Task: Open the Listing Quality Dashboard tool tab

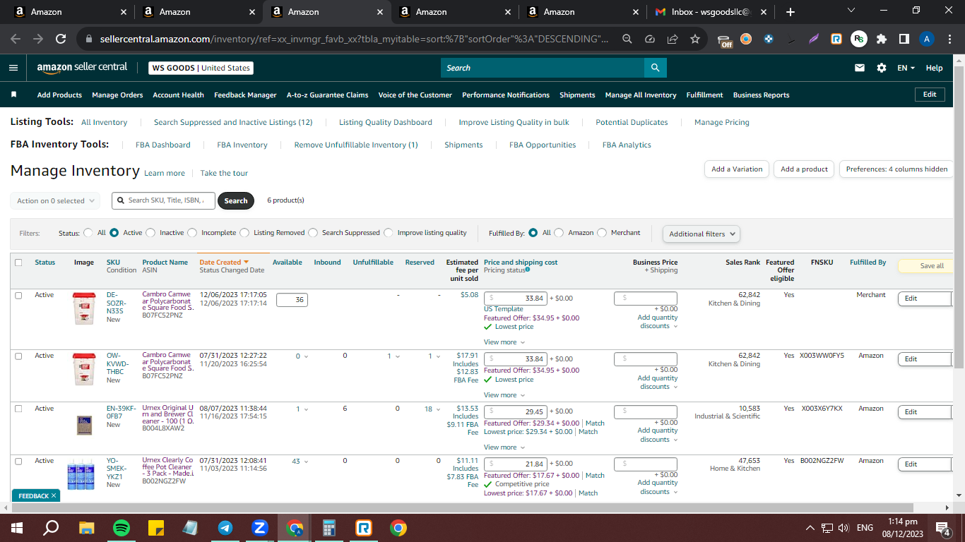Action: pyautogui.click(x=386, y=122)
